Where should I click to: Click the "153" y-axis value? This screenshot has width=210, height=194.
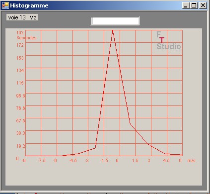pyautogui.click(x=20, y=58)
